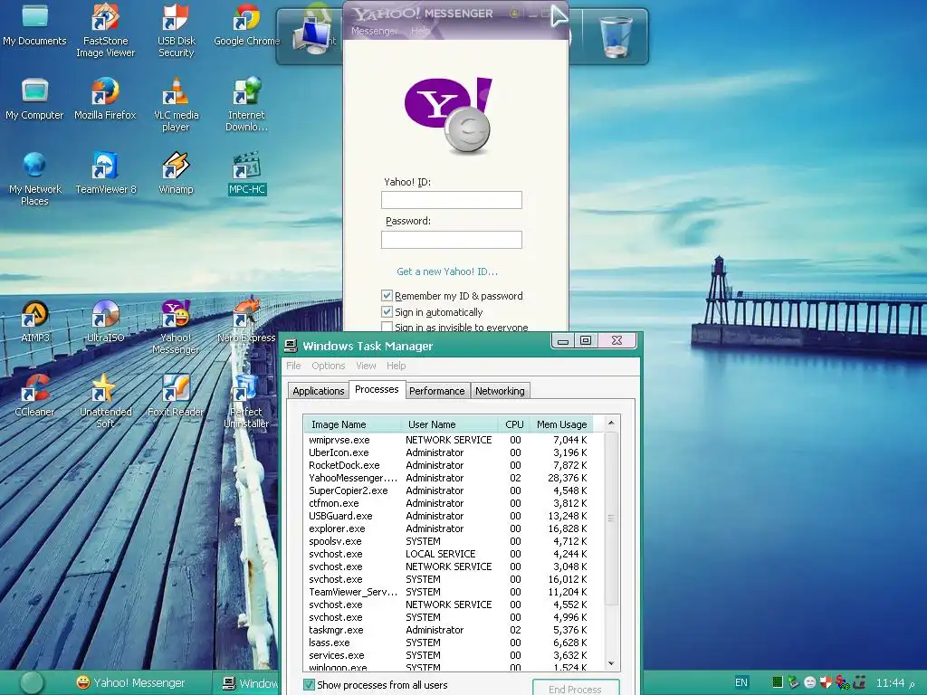
Task: Open USB Disk Security shortcut
Action: pyautogui.click(x=177, y=31)
